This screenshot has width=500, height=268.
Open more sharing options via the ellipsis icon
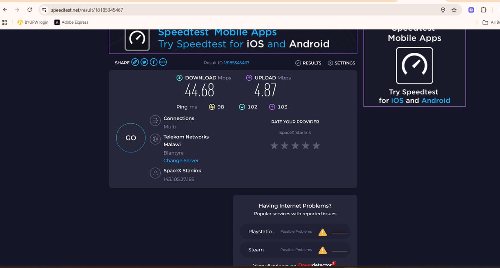163,61
